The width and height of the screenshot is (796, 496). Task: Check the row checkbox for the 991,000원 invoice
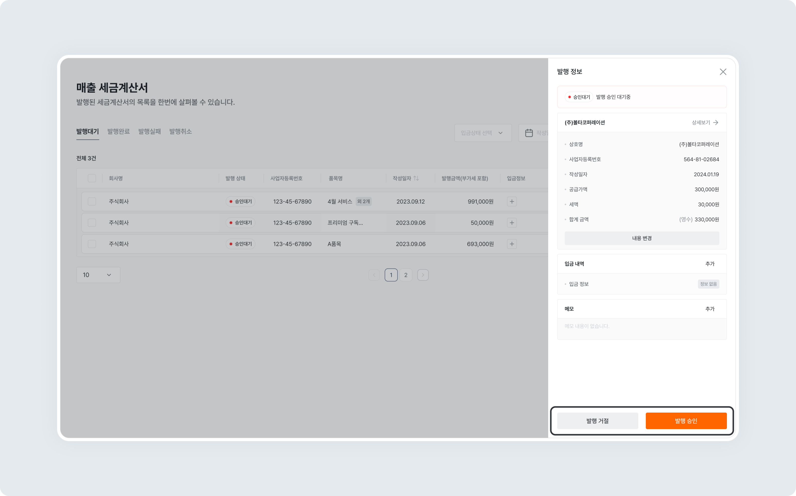92,201
